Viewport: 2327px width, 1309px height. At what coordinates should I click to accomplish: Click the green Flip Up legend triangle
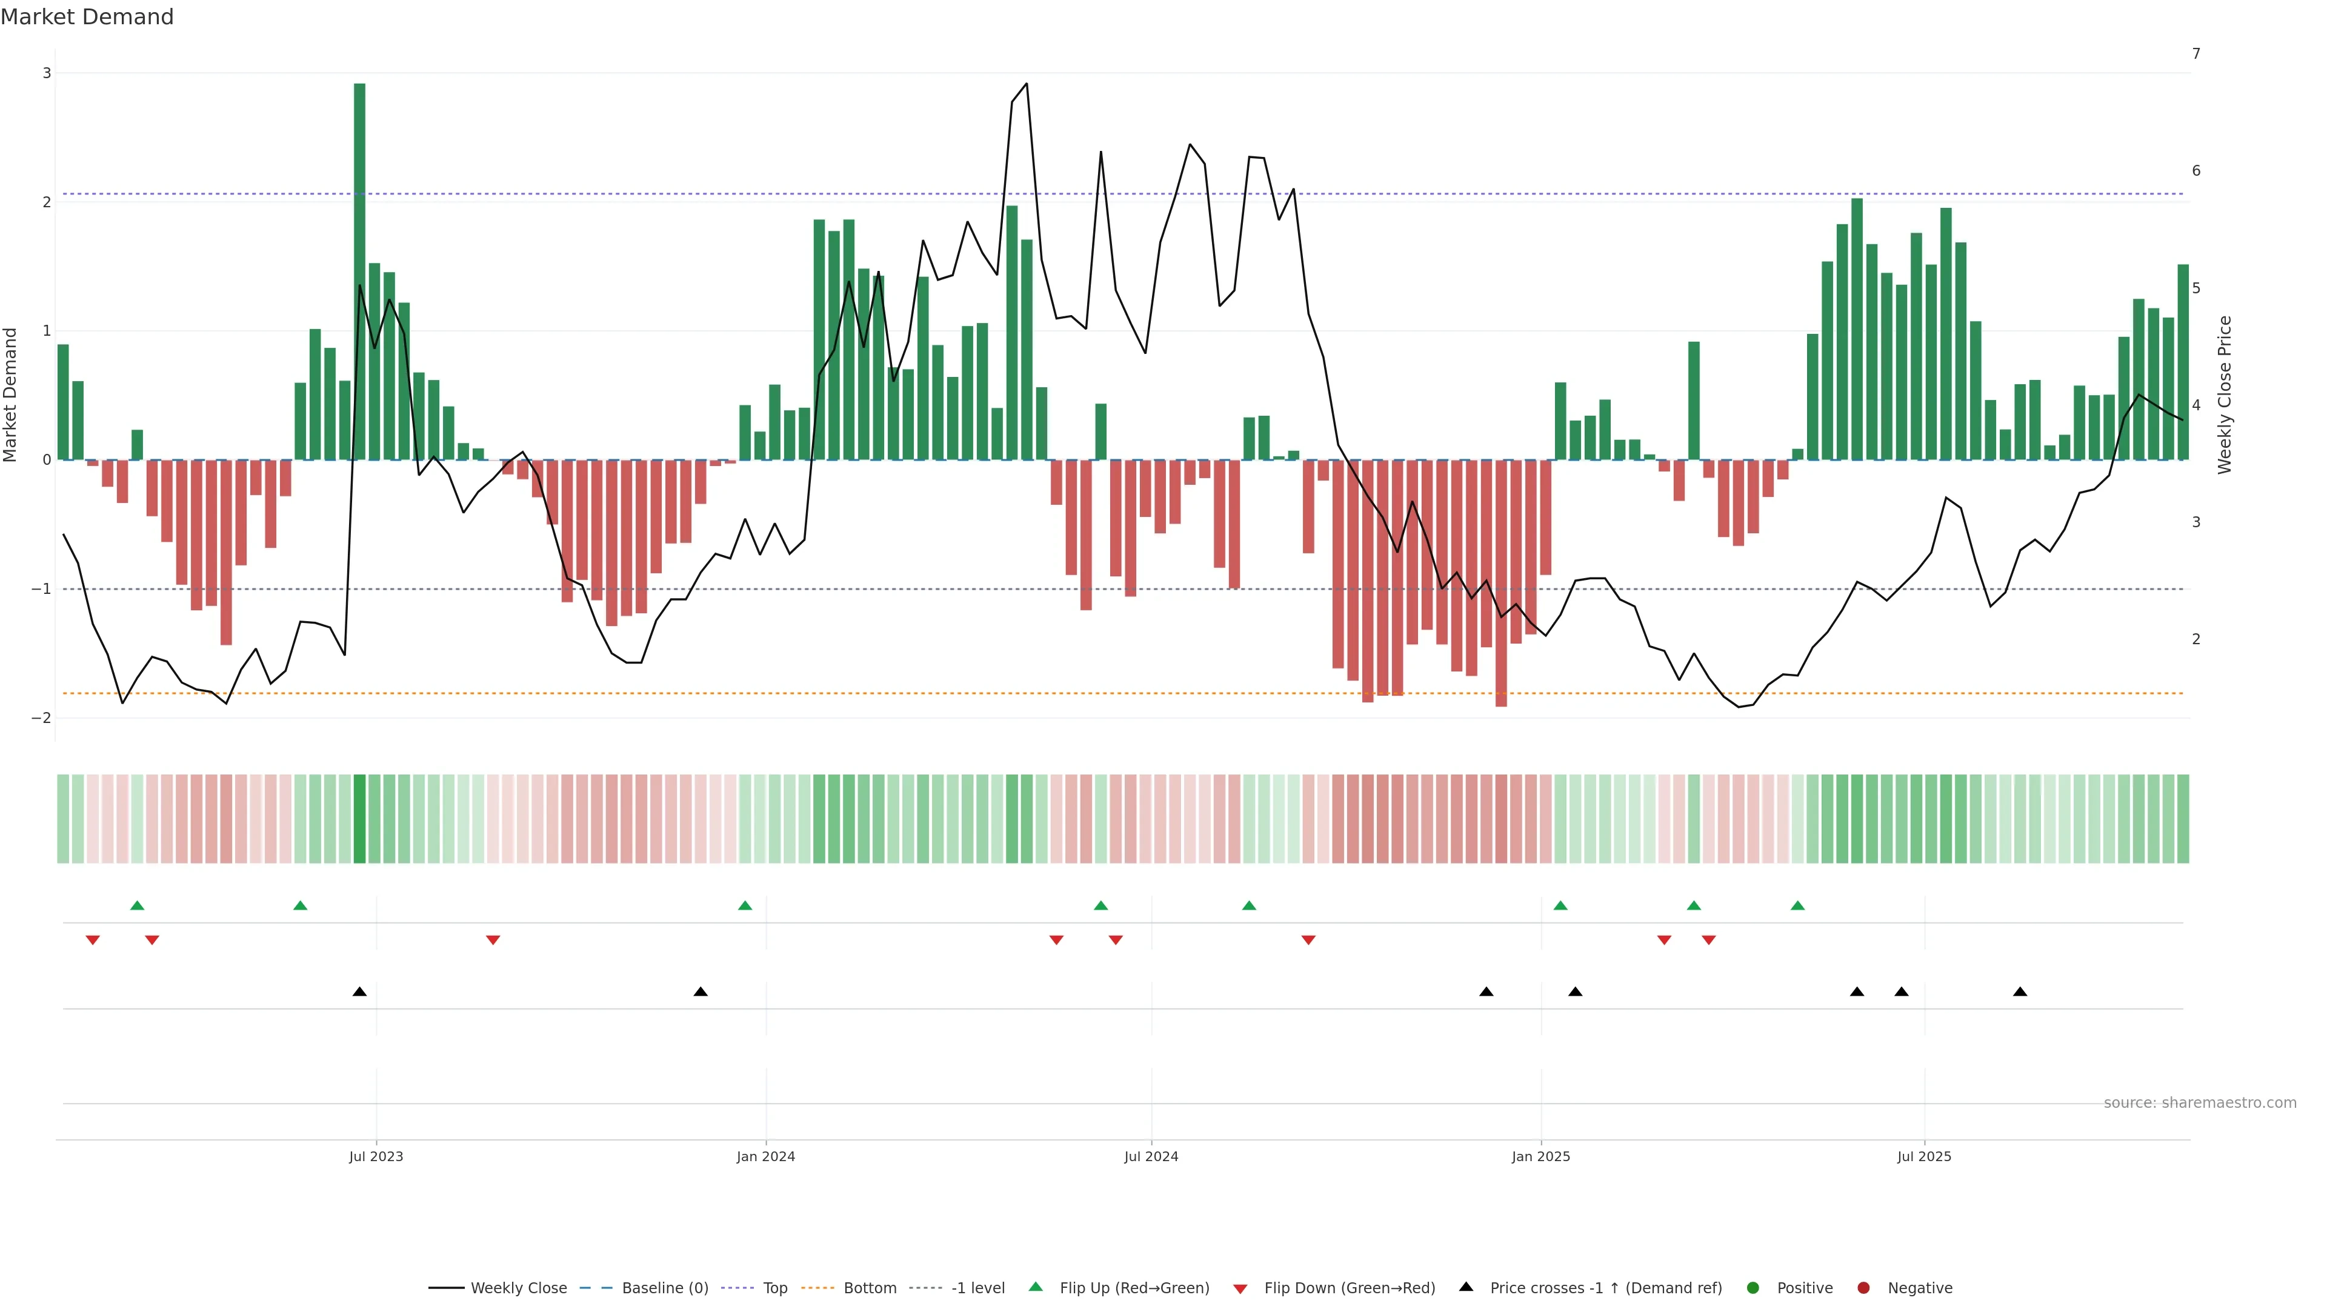[1036, 1287]
